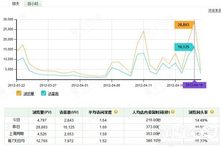Select the 上周同期 table row

[112, 134]
